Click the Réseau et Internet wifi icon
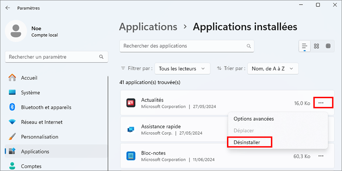Viewport: 342px width, 171px height. coord(12,122)
